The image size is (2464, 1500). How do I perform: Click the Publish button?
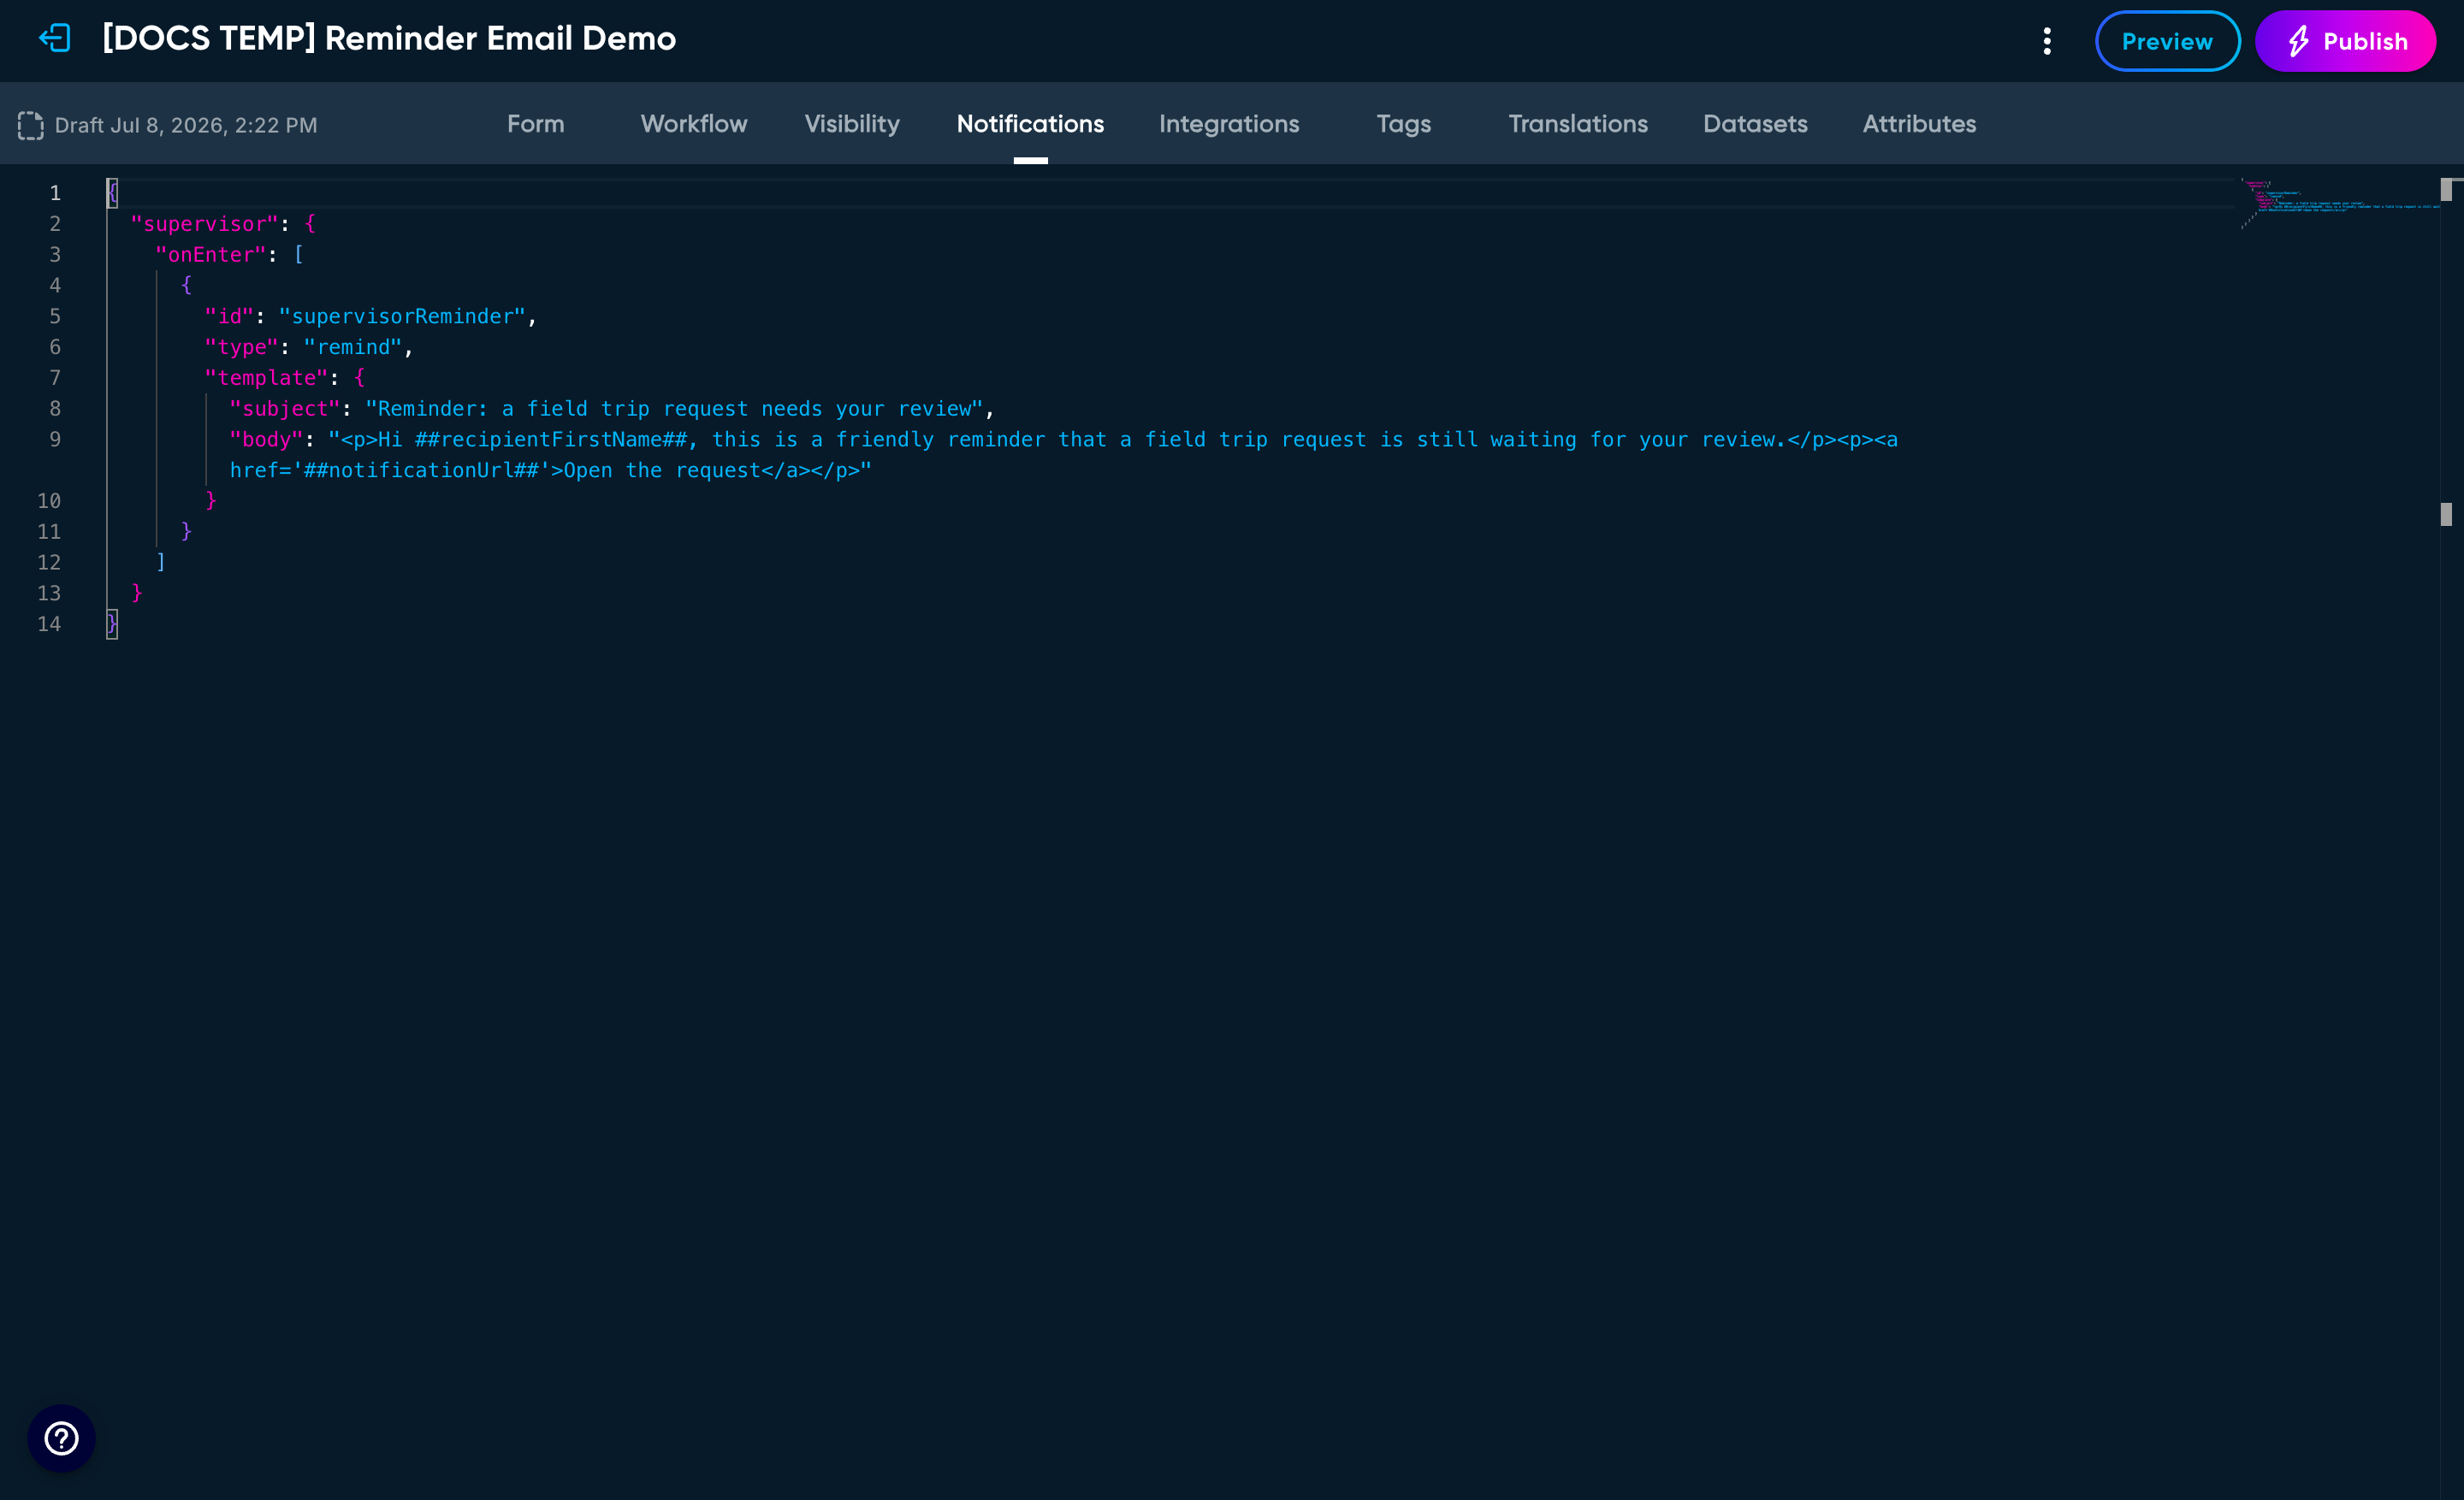point(2345,41)
